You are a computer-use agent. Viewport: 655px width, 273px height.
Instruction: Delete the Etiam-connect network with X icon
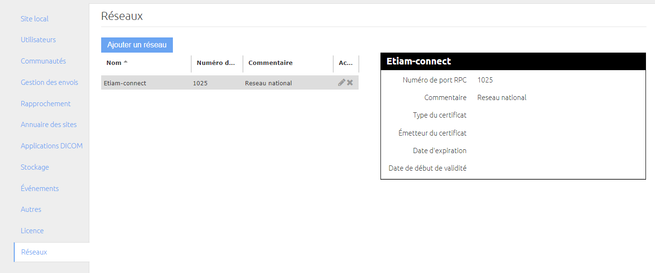click(x=350, y=82)
